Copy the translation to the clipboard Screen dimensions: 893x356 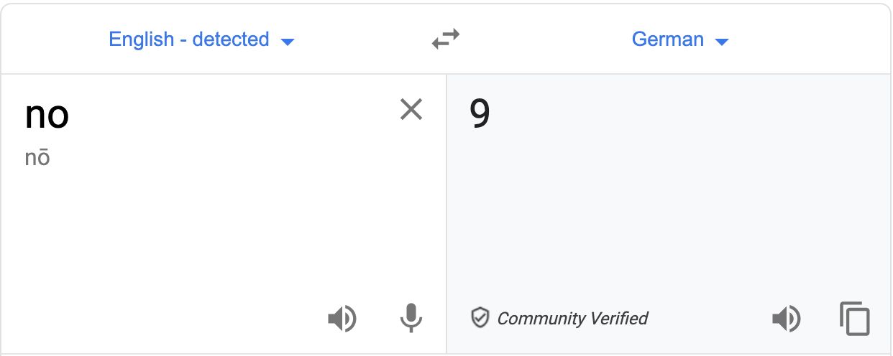[855, 318]
